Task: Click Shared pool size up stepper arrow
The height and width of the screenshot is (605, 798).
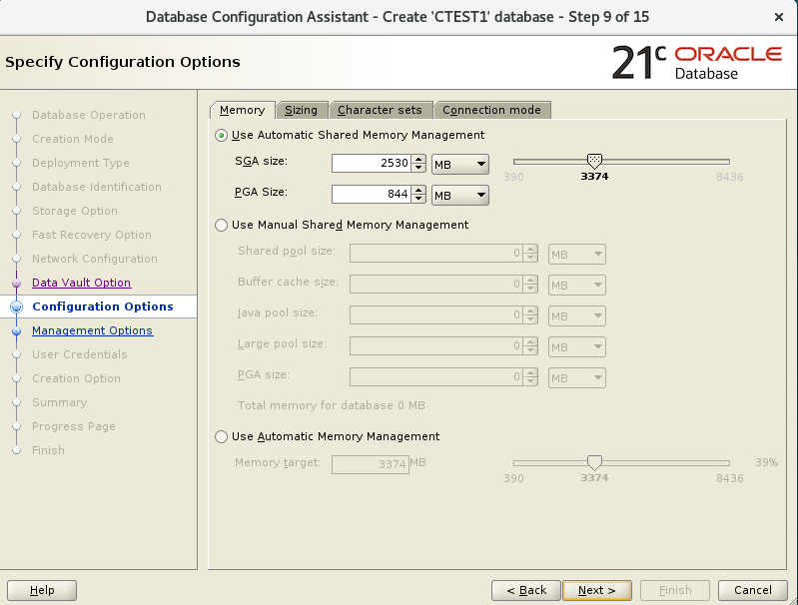Action: pos(530,250)
